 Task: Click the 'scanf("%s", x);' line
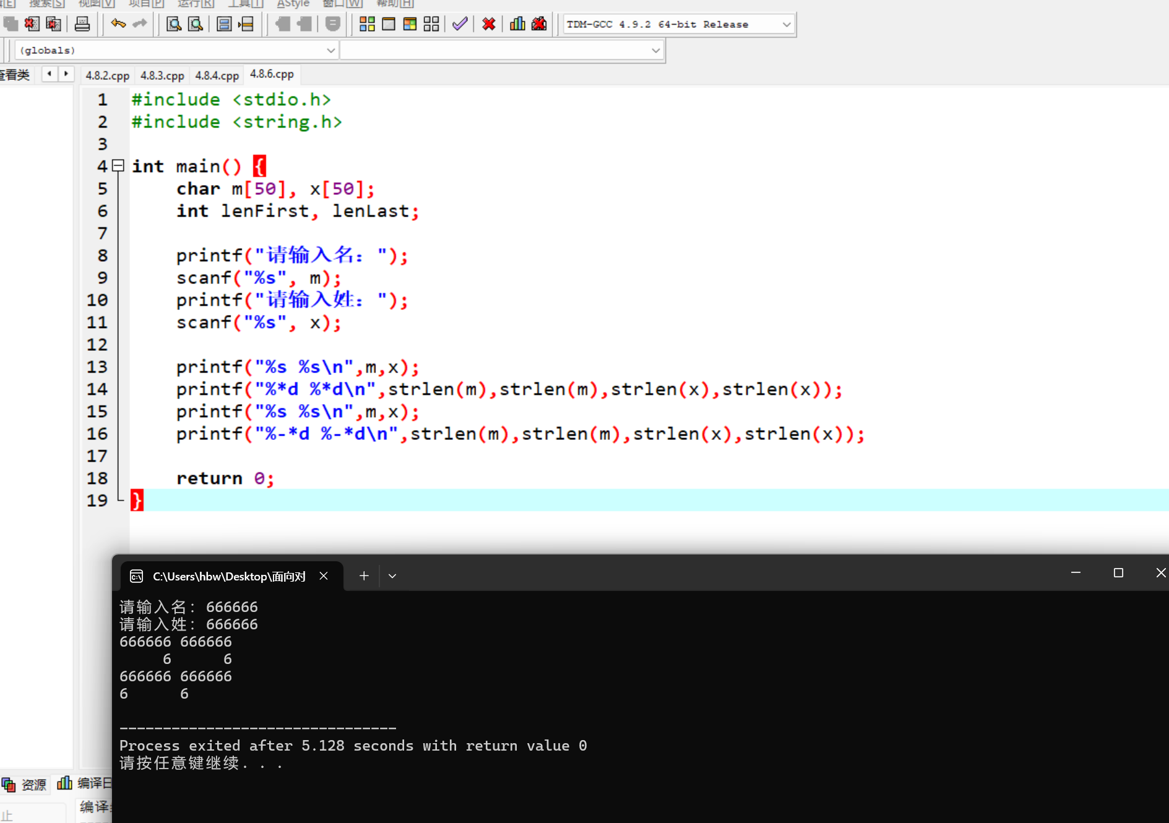[259, 322]
